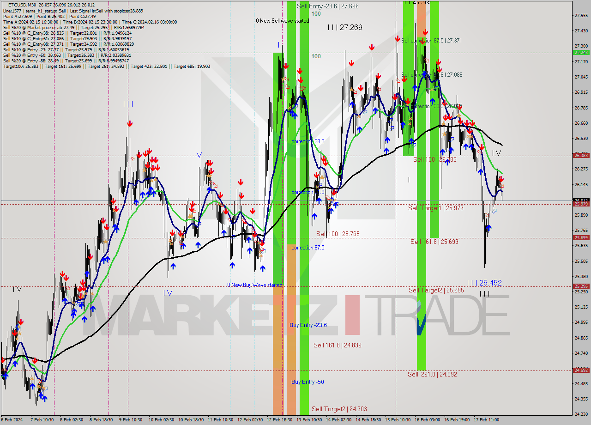Click the red 25.295 price tag on the axis
This screenshot has width=591, height=425.
pos(581,286)
